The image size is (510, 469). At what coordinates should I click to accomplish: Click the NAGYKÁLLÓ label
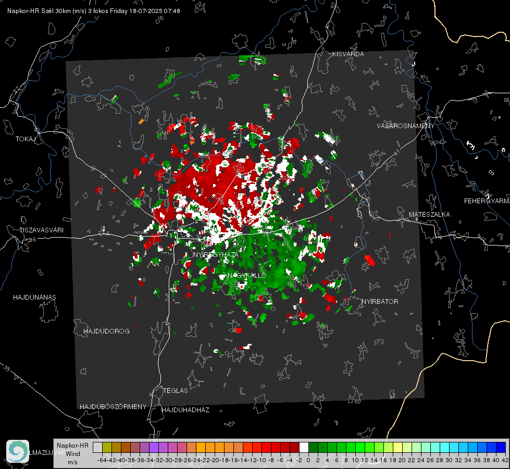coord(247,275)
